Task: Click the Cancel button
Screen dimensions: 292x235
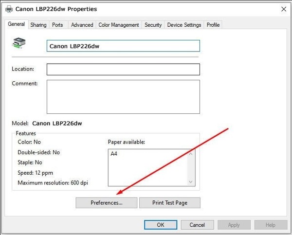Action: (x=197, y=225)
